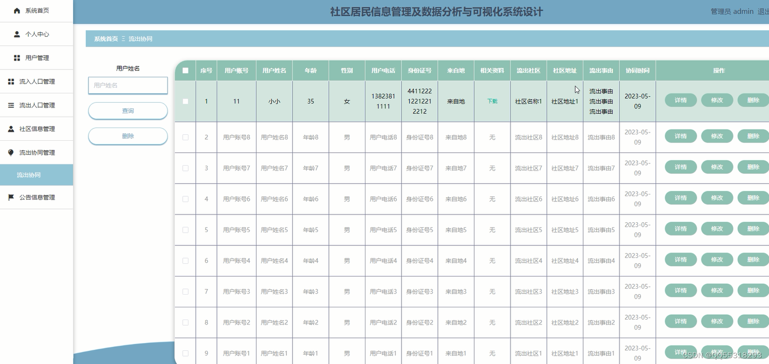Viewport: 769px width, 364px height.
Task: Check the checkbox for row 1 (小小)
Action: click(x=186, y=101)
